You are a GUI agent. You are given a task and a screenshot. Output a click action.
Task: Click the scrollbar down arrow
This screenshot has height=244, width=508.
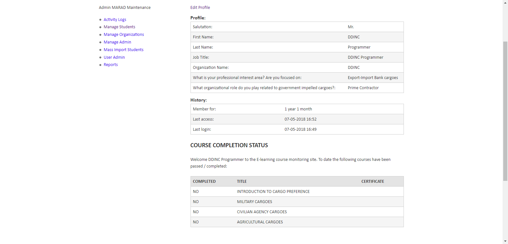505,241
